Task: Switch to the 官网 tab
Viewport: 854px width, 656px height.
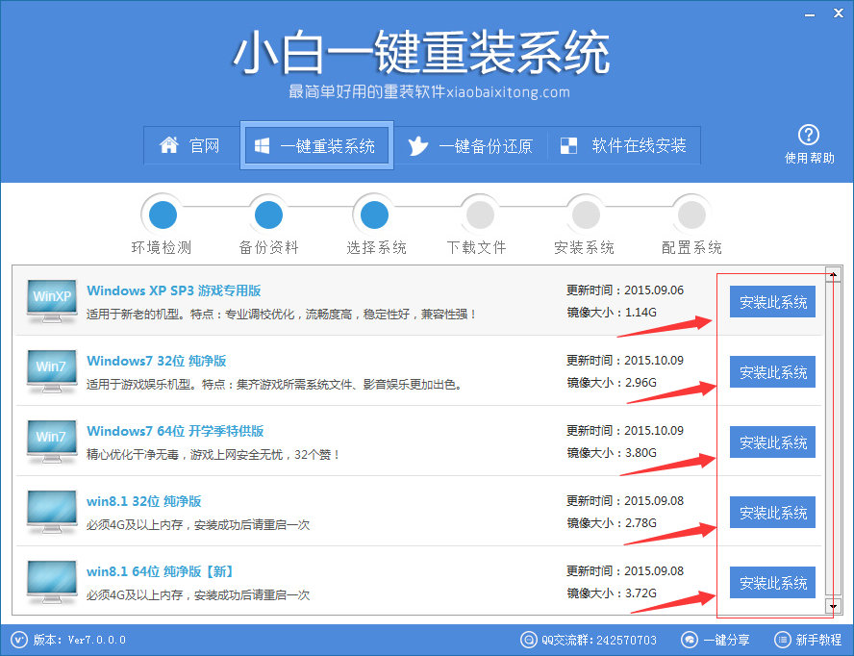Action: click(x=191, y=145)
